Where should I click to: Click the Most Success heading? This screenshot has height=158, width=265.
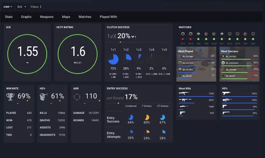pos(229,51)
